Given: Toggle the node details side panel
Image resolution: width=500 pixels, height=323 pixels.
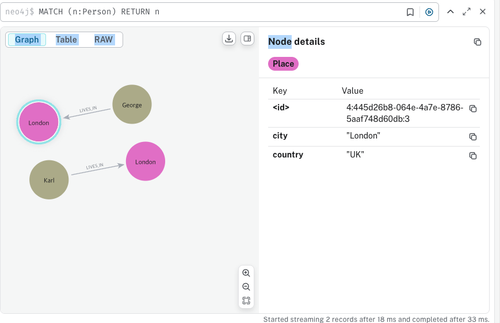Looking at the screenshot, I should tap(247, 39).
